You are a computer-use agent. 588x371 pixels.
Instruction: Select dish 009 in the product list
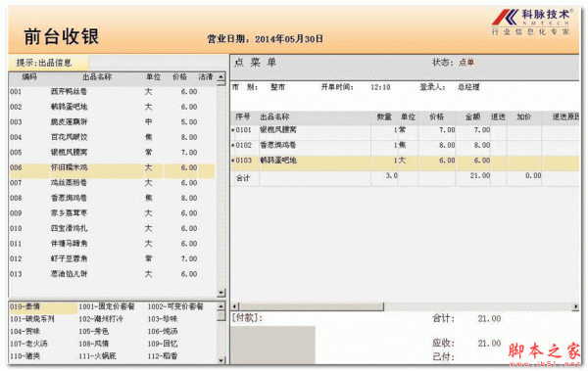coord(113,213)
